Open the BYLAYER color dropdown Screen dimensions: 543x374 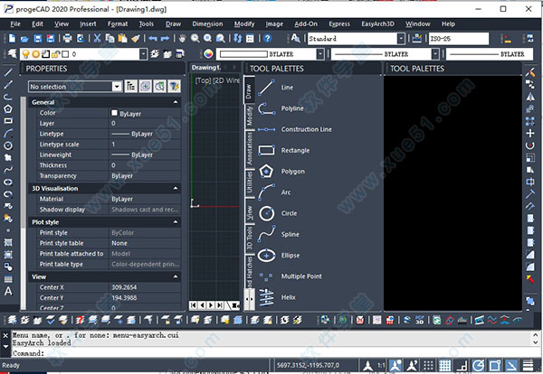[x=320, y=54]
